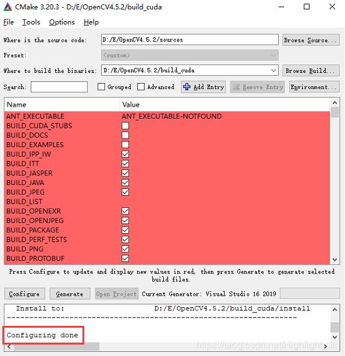Edit the ANT_EXECUTABLE-NOTFOUND value

tap(172, 116)
